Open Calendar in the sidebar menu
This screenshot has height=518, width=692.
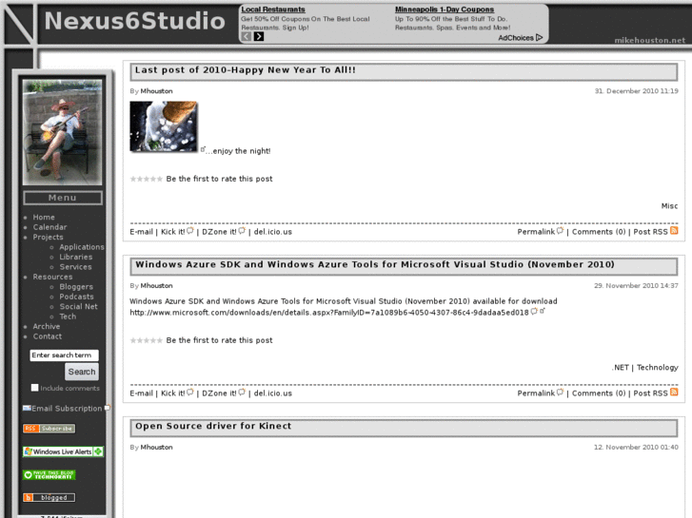pyautogui.click(x=49, y=227)
